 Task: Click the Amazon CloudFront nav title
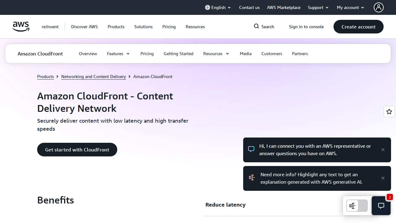40,54
